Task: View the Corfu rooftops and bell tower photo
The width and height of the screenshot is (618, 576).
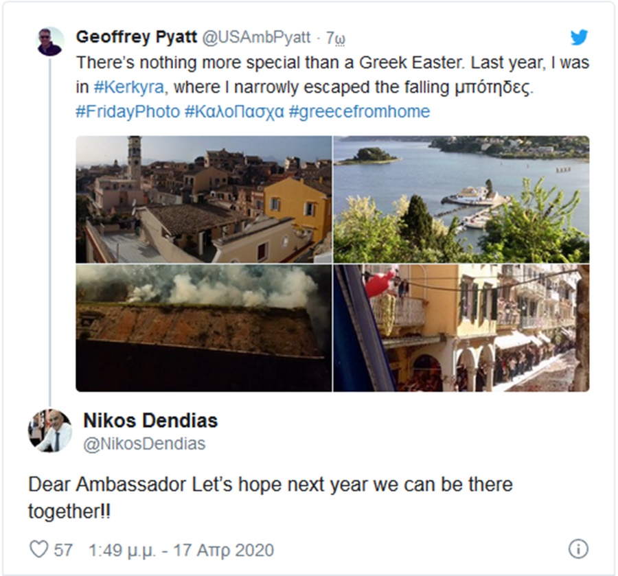Action: click(203, 199)
